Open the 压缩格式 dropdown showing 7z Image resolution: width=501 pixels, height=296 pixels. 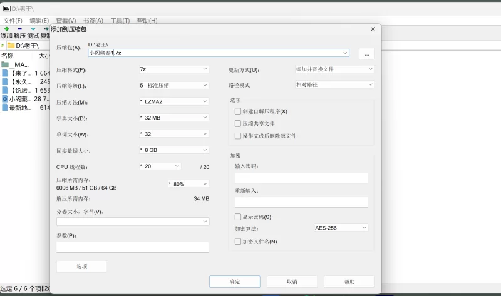(x=174, y=69)
